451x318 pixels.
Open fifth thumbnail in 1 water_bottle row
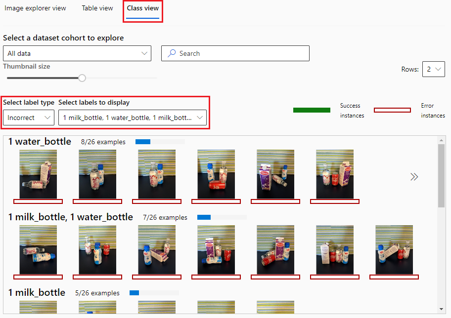[x=275, y=174]
